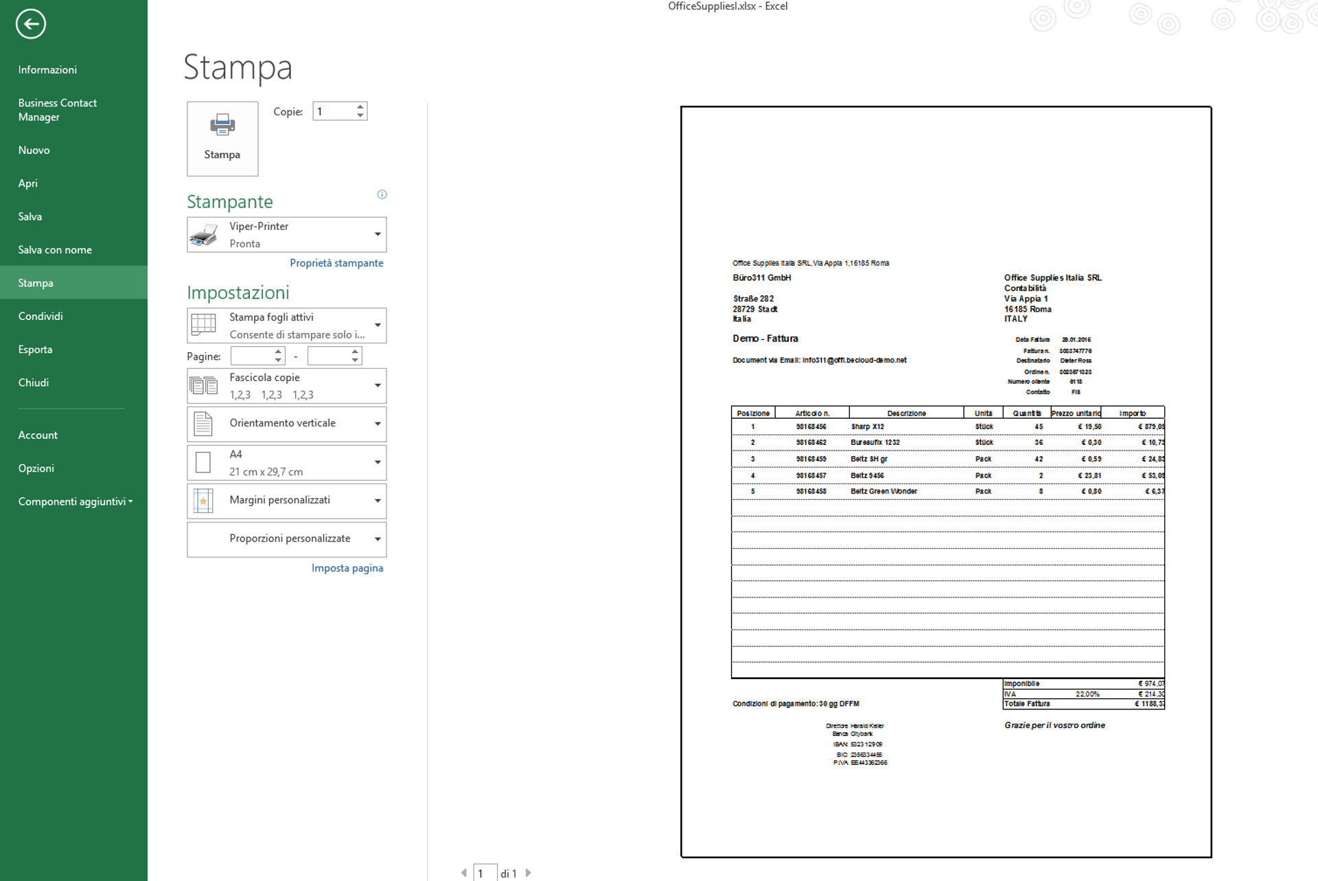Open Informazioni in sidebar

pos(47,69)
